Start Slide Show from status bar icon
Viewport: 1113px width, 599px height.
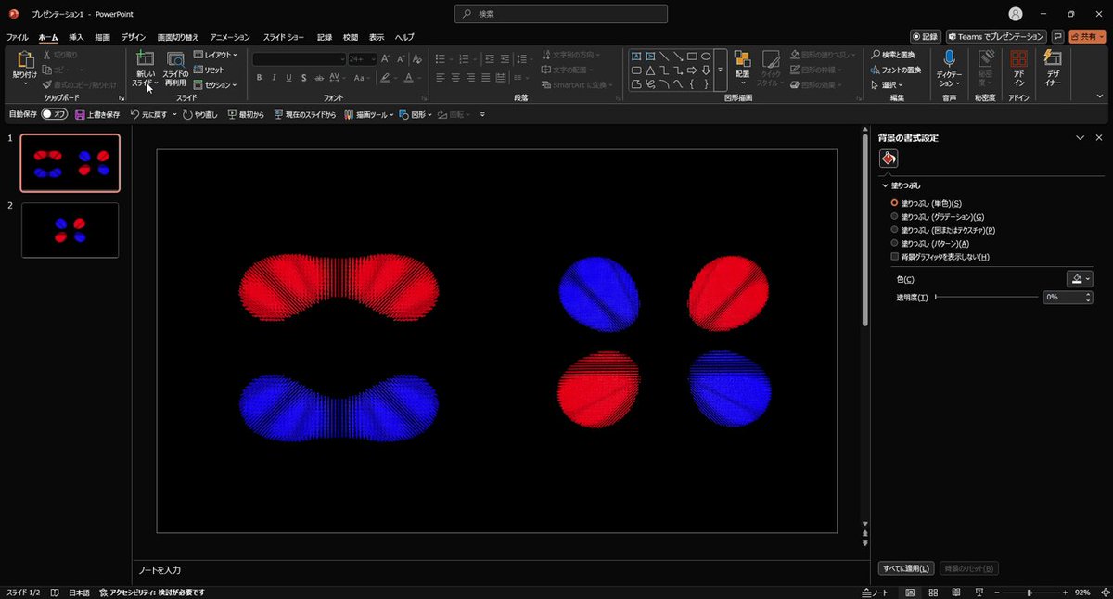978,593
